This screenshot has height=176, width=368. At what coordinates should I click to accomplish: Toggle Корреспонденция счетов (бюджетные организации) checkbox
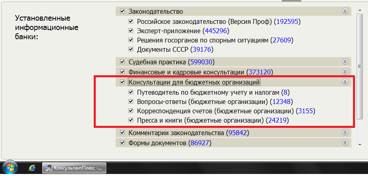pyautogui.click(x=131, y=111)
